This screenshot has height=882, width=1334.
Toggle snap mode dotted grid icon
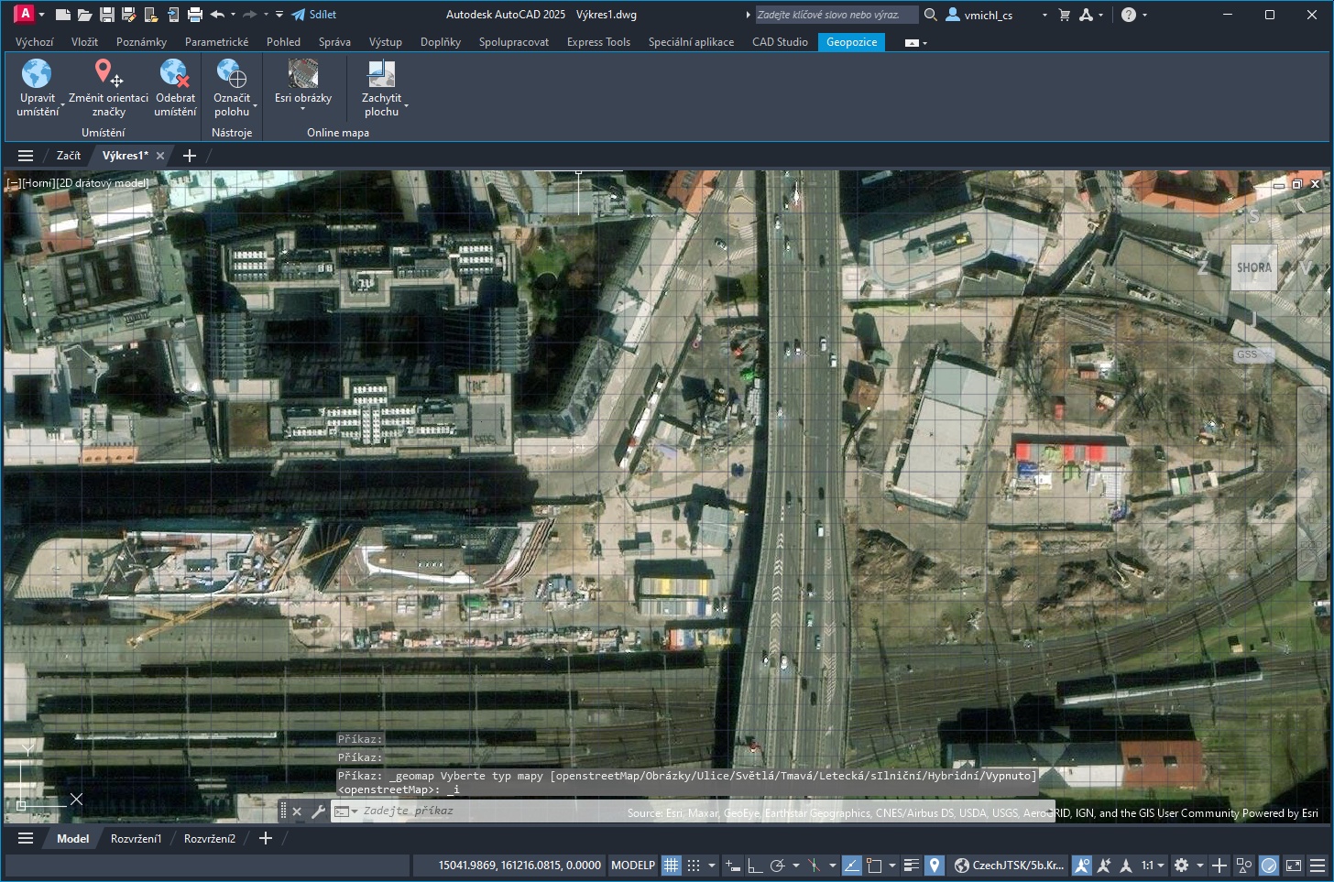coord(694,866)
